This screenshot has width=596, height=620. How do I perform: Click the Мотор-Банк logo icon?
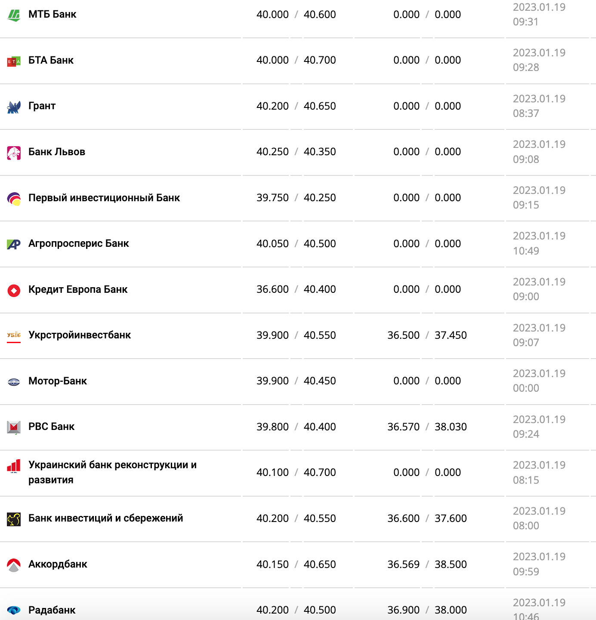coord(14,382)
